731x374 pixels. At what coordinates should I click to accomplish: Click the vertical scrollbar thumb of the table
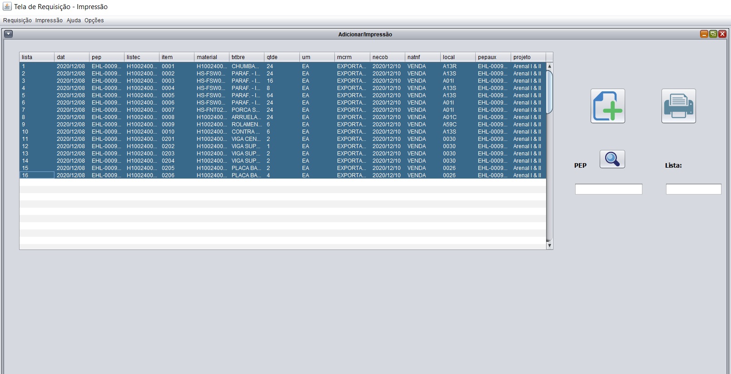point(549,92)
